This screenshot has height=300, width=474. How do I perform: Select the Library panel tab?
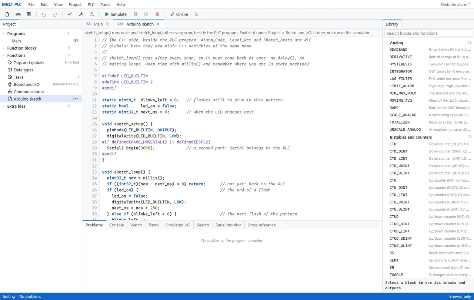point(392,24)
